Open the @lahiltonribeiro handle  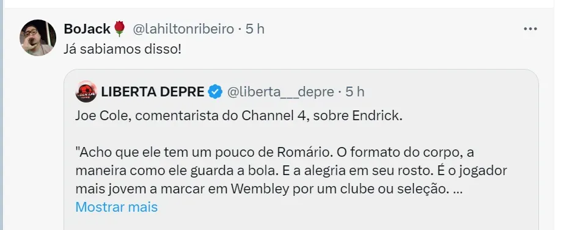point(183,29)
